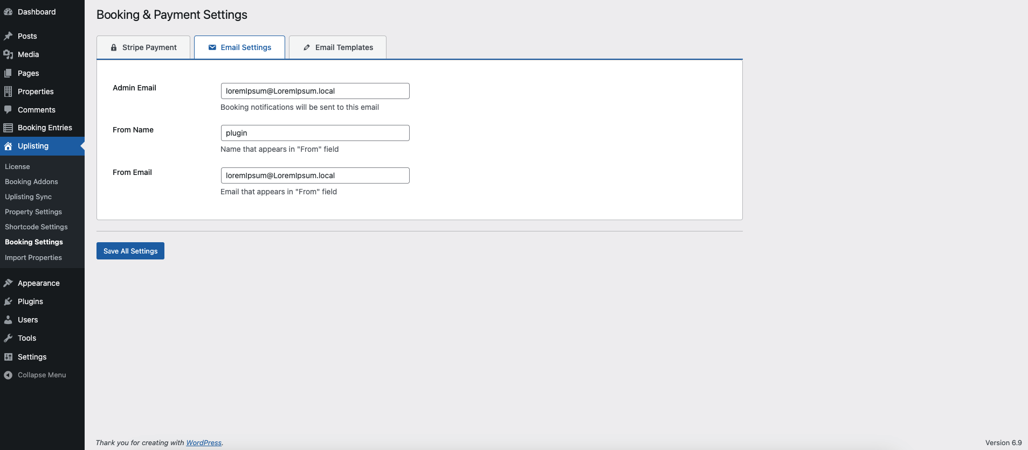Open the Media section
The height and width of the screenshot is (450, 1028).
(42, 54)
